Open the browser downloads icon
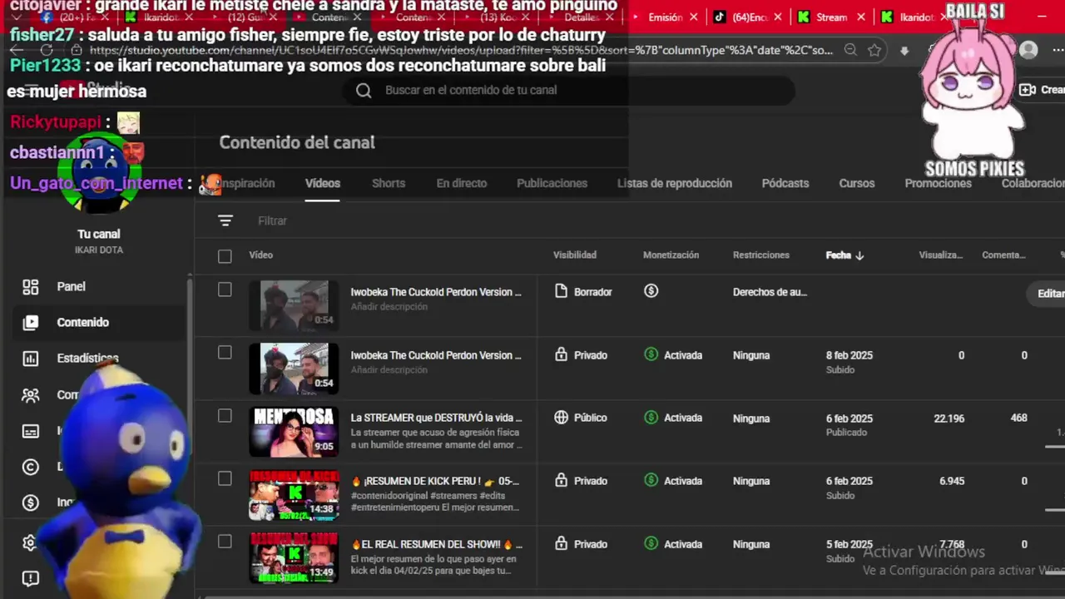The width and height of the screenshot is (1065, 599). [904, 51]
